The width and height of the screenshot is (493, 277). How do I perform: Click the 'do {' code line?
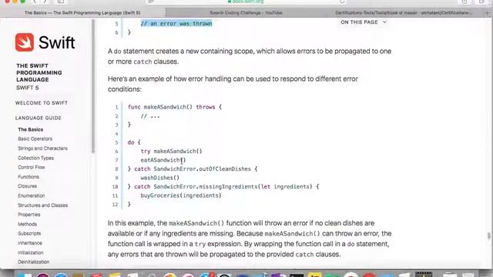click(x=134, y=142)
